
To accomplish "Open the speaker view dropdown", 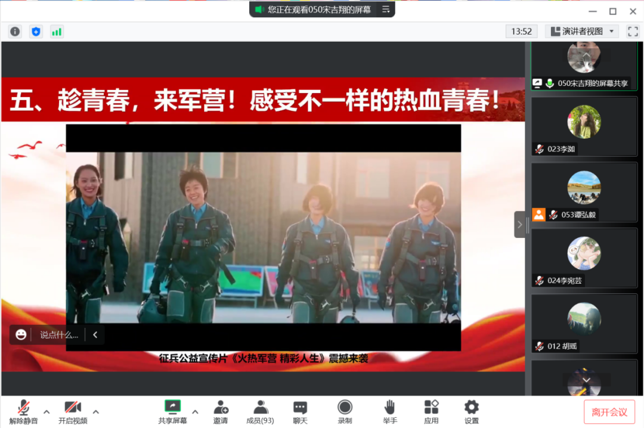I will click(582, 32).
